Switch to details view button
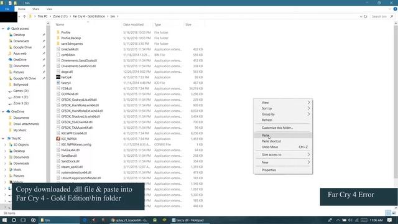The height and width of the screenshot is (224, 398). (388, 213)
